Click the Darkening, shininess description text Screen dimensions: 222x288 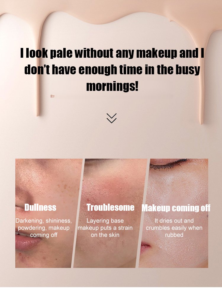click(44, 228)
